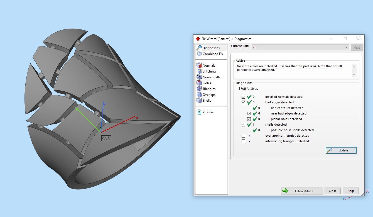
Task: Enable overlapping triangles detected checkbox
Action: [x=243, y=136]
